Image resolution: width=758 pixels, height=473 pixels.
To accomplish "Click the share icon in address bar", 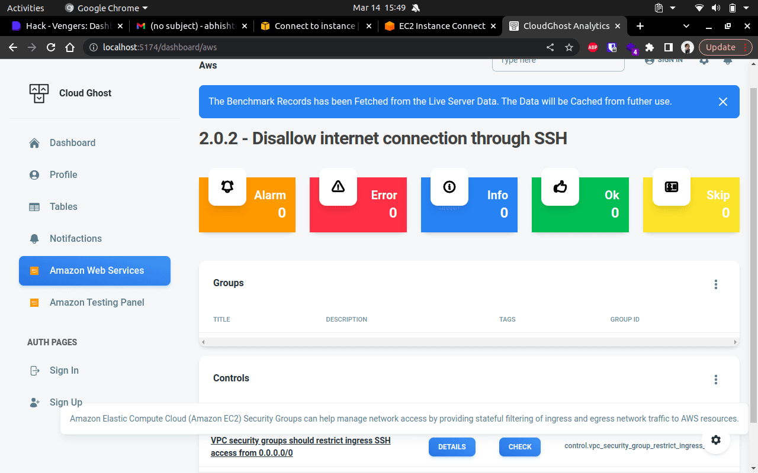I will pyautogui.click(x=550, y=47).
